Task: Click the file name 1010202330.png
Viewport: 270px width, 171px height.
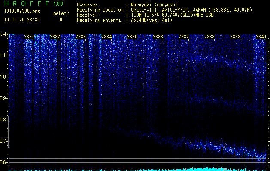Action: 22,11
